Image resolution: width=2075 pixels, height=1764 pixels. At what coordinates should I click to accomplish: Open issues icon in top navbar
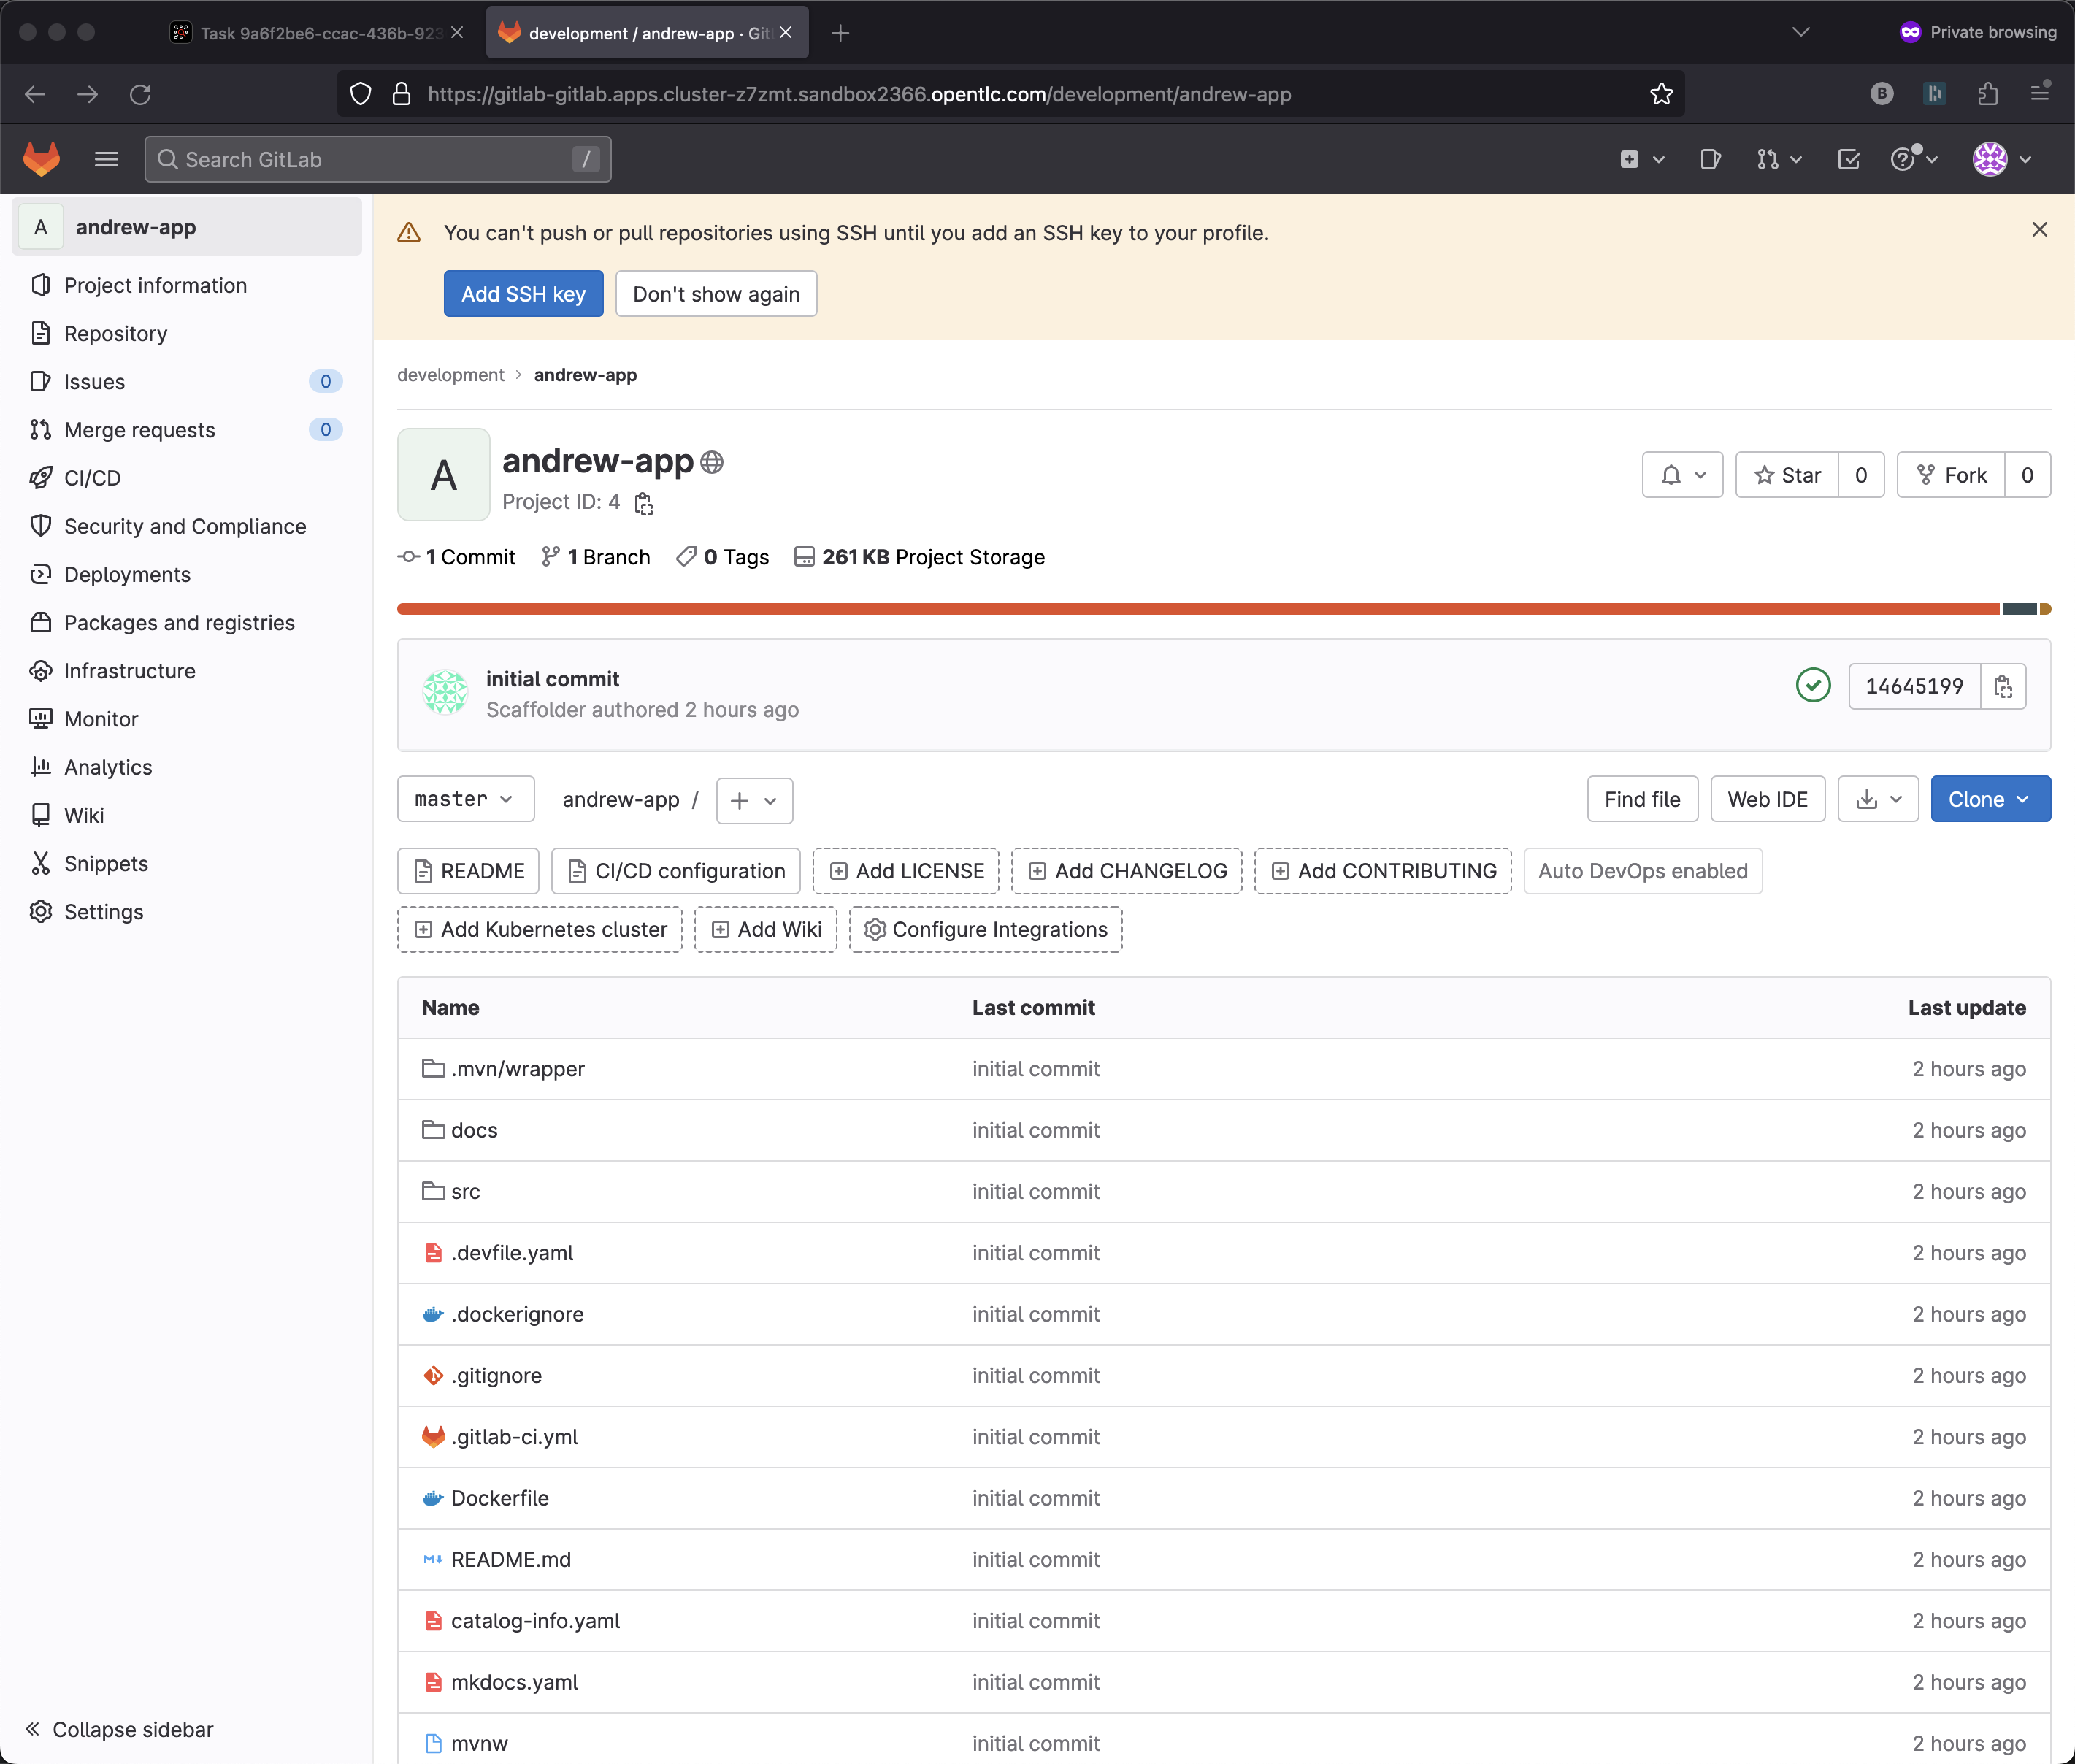point(1710,159)
